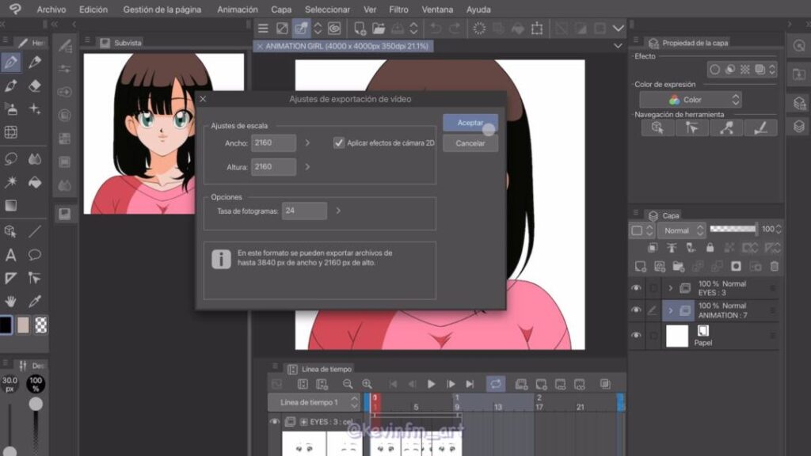Screen dimensions: 811x456
Task: Expand command bar overflow chevron
Action: pyautogui.click(x=618, y=28)
